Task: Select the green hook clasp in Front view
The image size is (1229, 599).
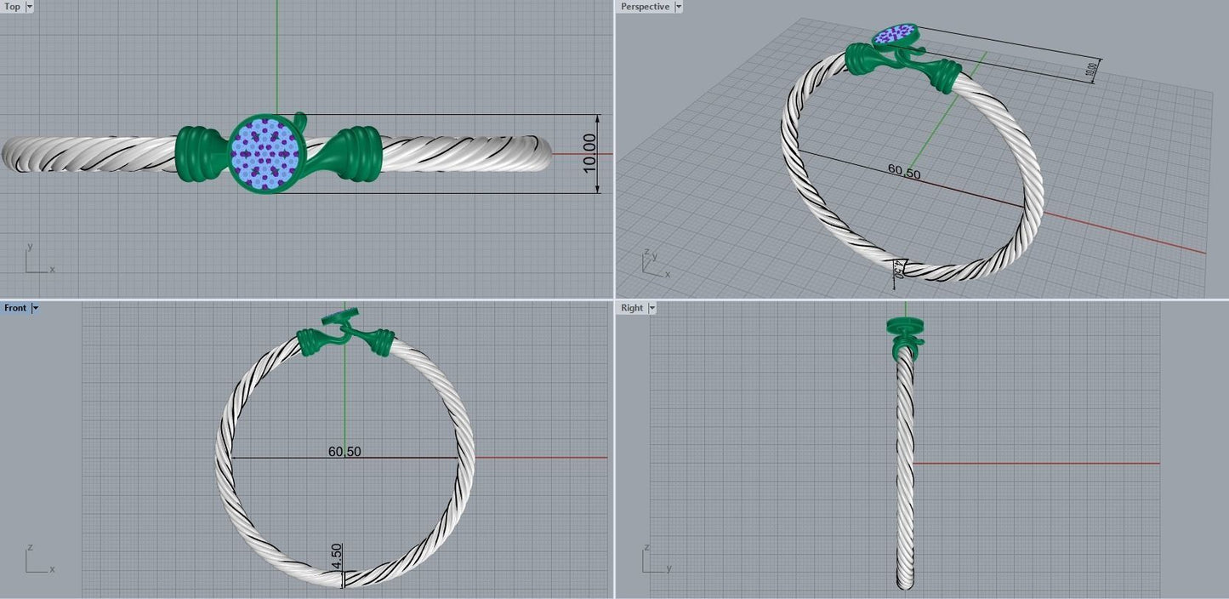Action: click(344, 334)
